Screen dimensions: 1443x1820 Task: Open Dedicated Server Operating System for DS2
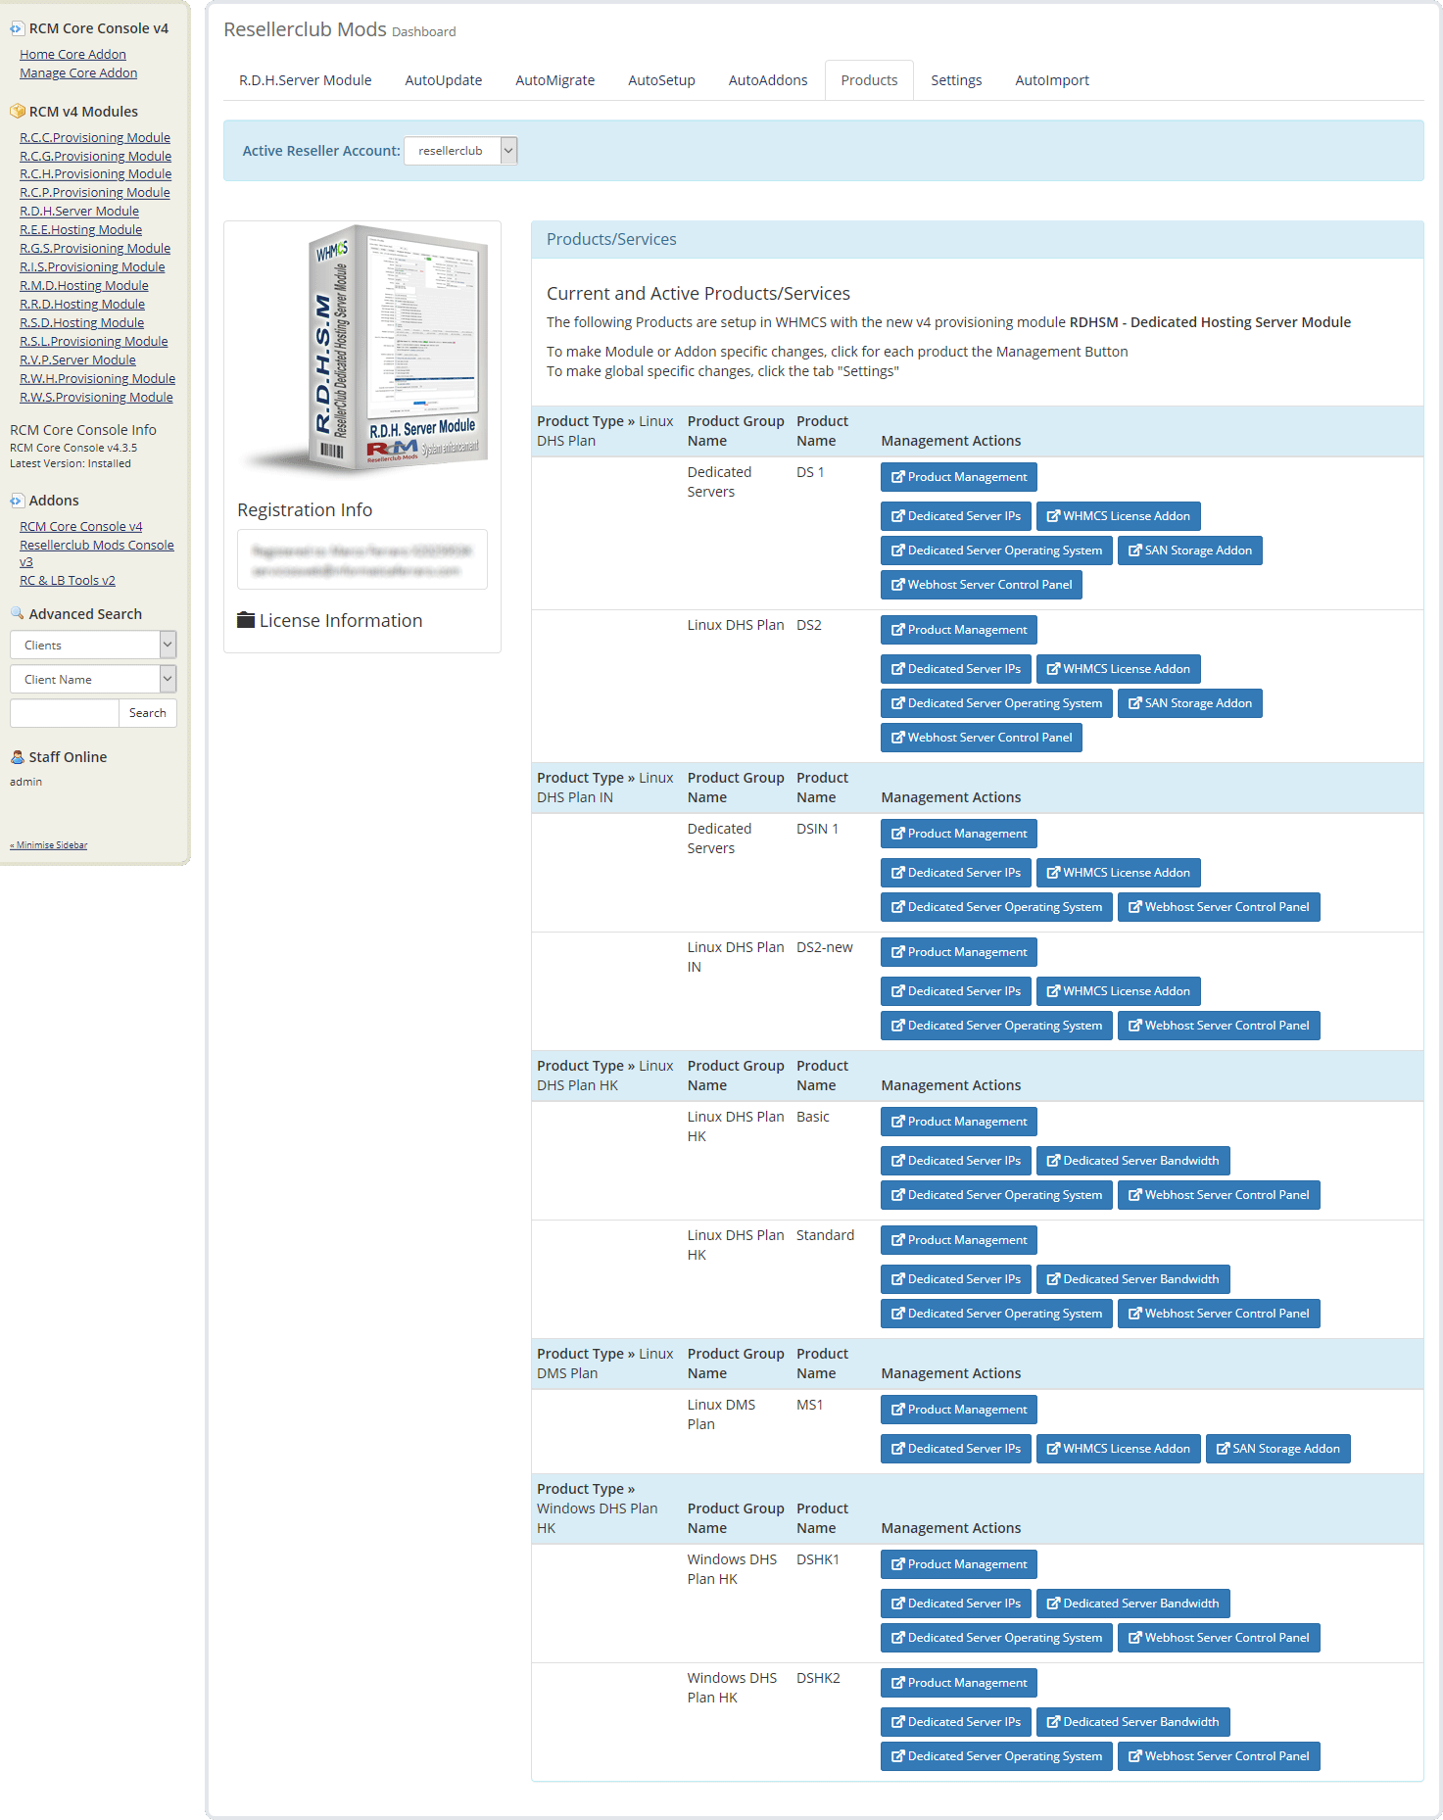(x=996, y=703)
